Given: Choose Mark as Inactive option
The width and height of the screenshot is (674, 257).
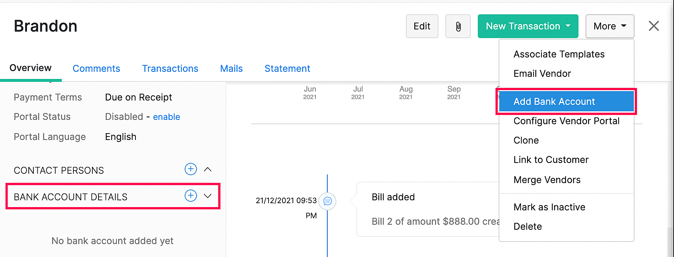Looking at the screenshot, I should click(x=549, y=207).
